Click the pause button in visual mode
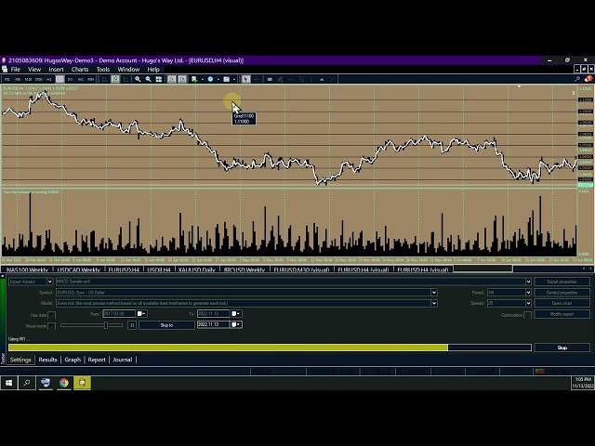Screen dimensions: 595x446 pyautogui.click(x=132, y=325)
